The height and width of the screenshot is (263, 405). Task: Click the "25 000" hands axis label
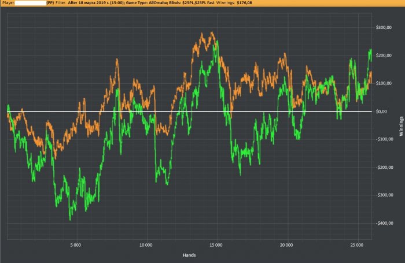357,245
